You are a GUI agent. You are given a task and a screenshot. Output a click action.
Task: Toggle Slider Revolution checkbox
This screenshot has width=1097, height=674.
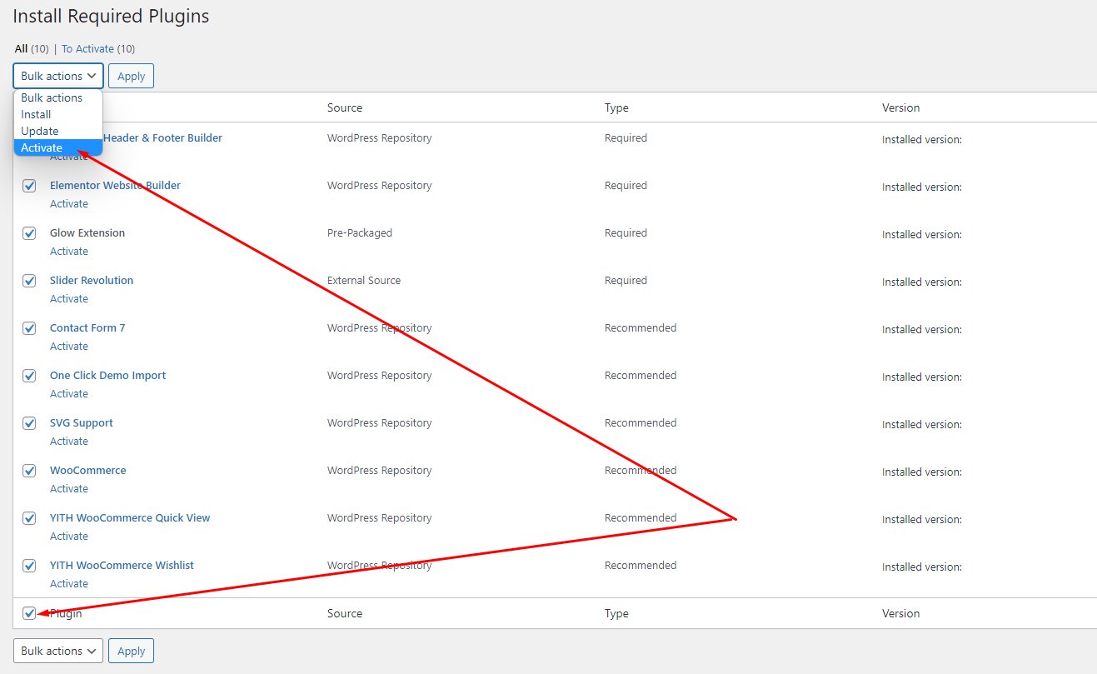pos(29,281)
